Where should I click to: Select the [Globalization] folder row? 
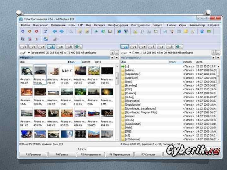[169, 124]
